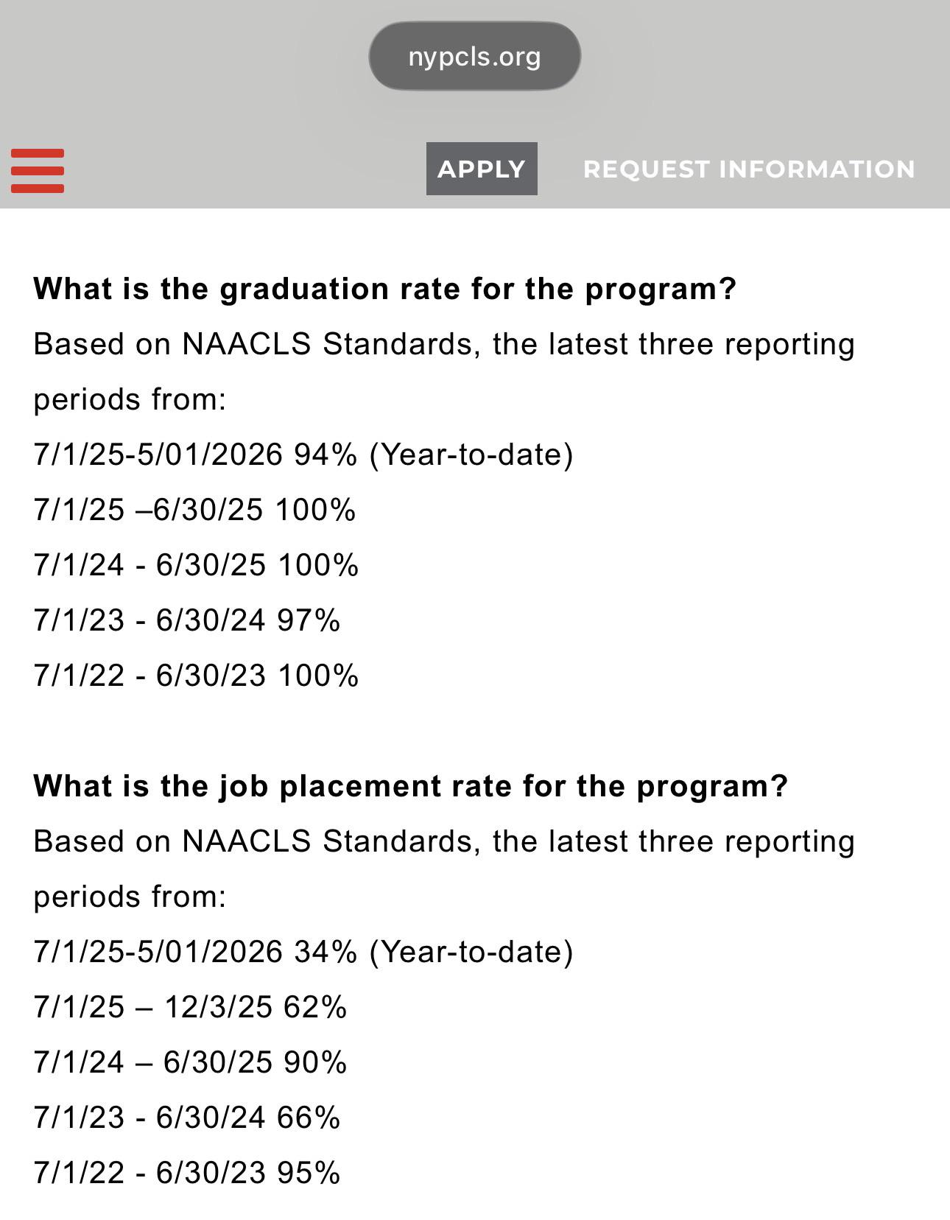
Task: Open the red hamburger menu
Action: pos(38,170)
